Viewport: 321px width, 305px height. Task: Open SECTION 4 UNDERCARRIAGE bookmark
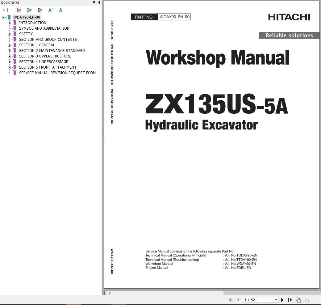point(44,61)
